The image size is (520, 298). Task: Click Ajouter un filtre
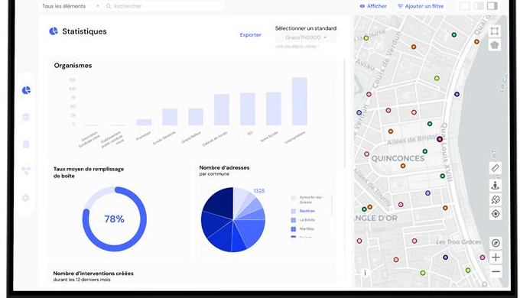pos(421,6)
